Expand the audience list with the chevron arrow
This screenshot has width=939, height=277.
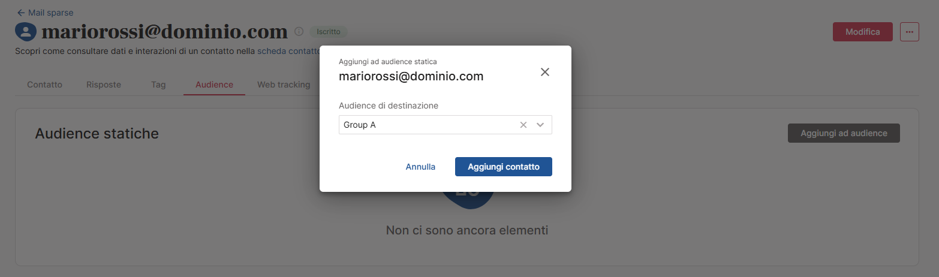[x=540, y=125]
